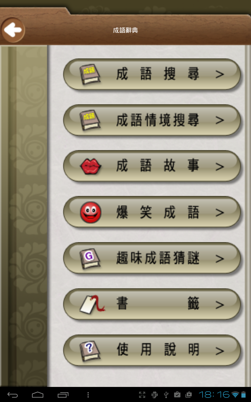The width and height of the screenshot is (251, 402).
Task: Open 使用說明 help page
Action: pyautogui.click(x=152, y=350)
